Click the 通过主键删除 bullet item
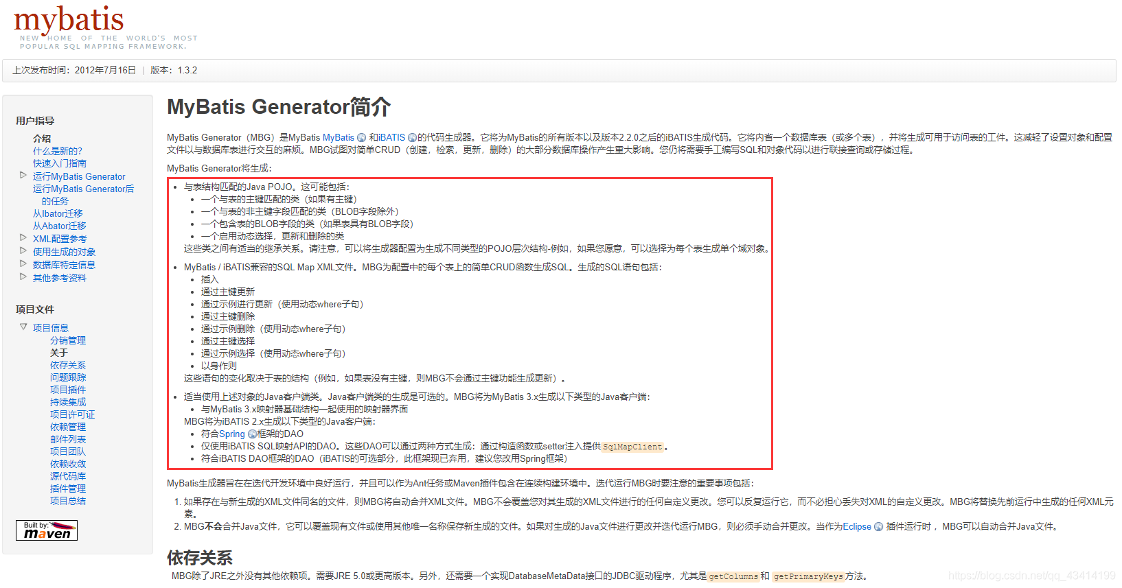The image size is (1122, 588). [228, 317]
